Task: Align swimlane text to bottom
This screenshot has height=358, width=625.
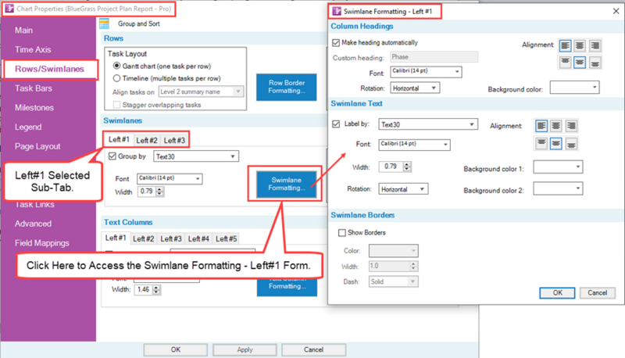Action: click(571, 144)
